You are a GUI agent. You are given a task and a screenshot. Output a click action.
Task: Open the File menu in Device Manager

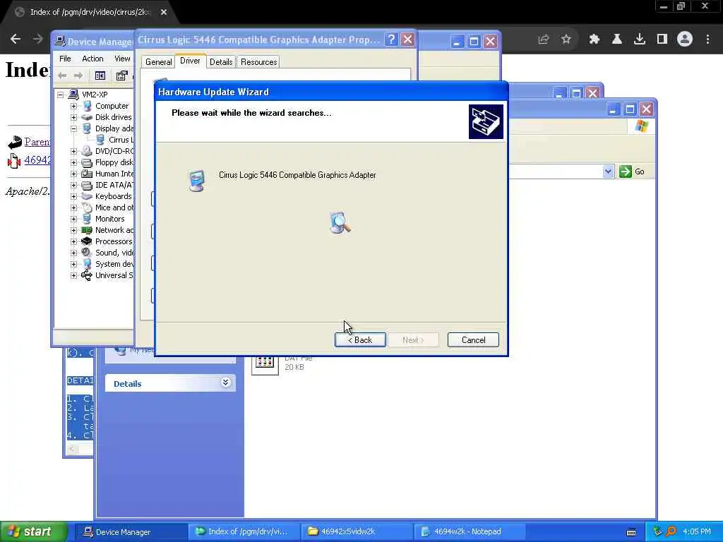pos(65,59)
